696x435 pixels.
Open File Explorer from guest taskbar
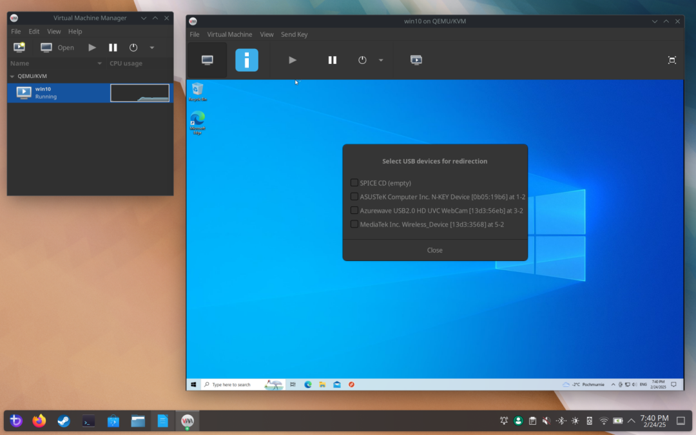pos(322,384)
